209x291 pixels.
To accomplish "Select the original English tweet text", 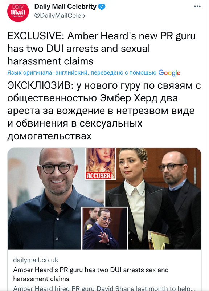I will click(102, 48).
